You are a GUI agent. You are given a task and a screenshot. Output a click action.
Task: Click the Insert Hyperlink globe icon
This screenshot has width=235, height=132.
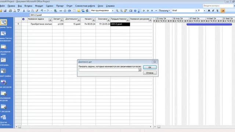point(55,11)
